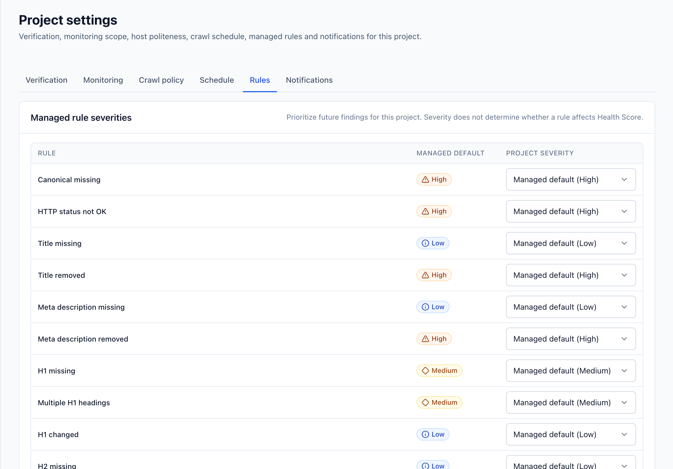Viewport: 673px width, 469px height.
Task: Expand H1 changed project severity dropdown
Action: pos(571,434)
